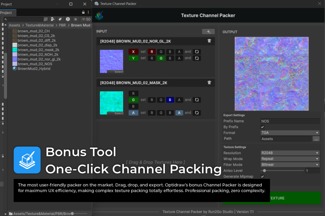Toggle Y source channel of normal texture

coord(133,58)
